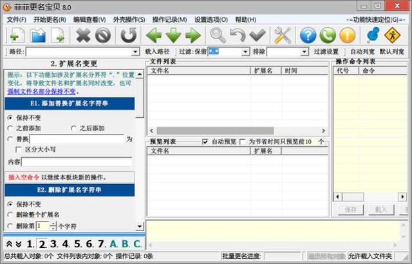
Task: Open the 开始更名(R) menu
Action: point(50,20)
